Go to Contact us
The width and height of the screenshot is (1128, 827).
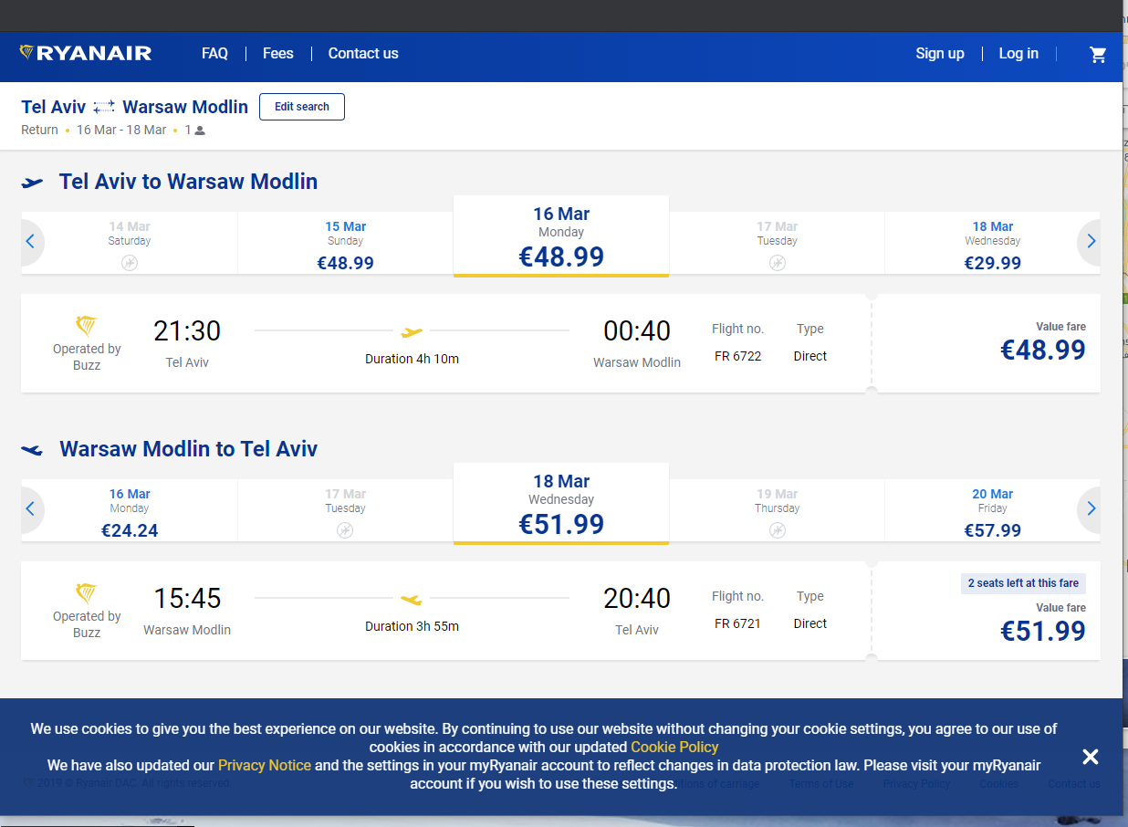[363, 54]
